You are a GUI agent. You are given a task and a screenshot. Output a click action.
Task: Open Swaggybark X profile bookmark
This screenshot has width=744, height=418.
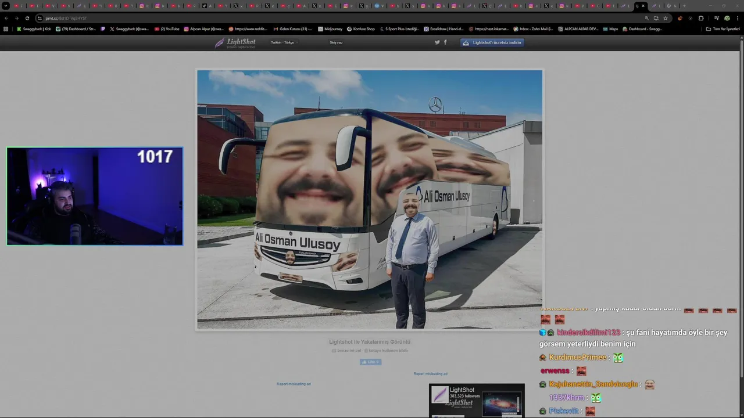130,28
